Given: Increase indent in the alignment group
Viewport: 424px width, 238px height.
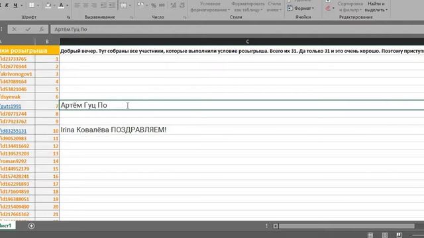Looking at the screenshot, I should pyautogui.click(x=112, y=5).
